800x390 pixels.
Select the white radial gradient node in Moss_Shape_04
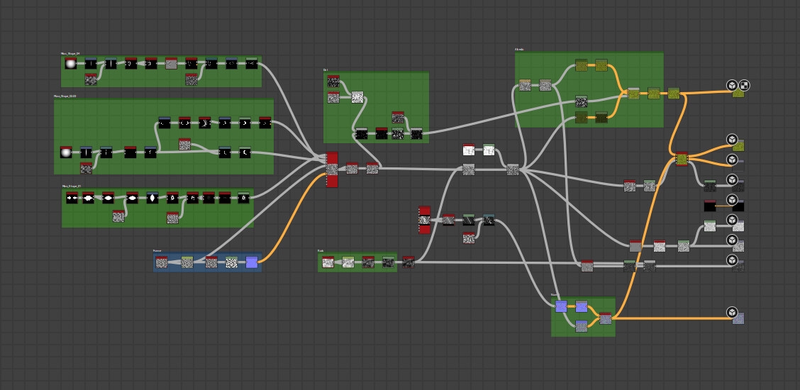(70, 65)
